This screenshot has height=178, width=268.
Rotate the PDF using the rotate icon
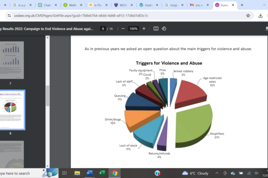pos(164,28)
